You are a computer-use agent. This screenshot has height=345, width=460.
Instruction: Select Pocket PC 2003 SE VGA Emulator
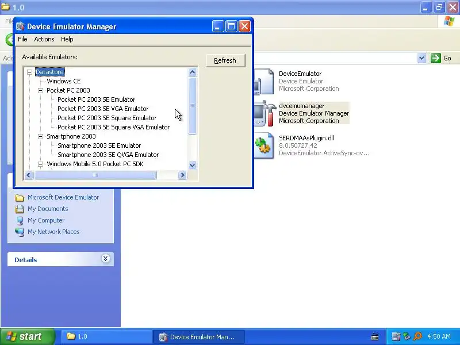coord(103,109)
